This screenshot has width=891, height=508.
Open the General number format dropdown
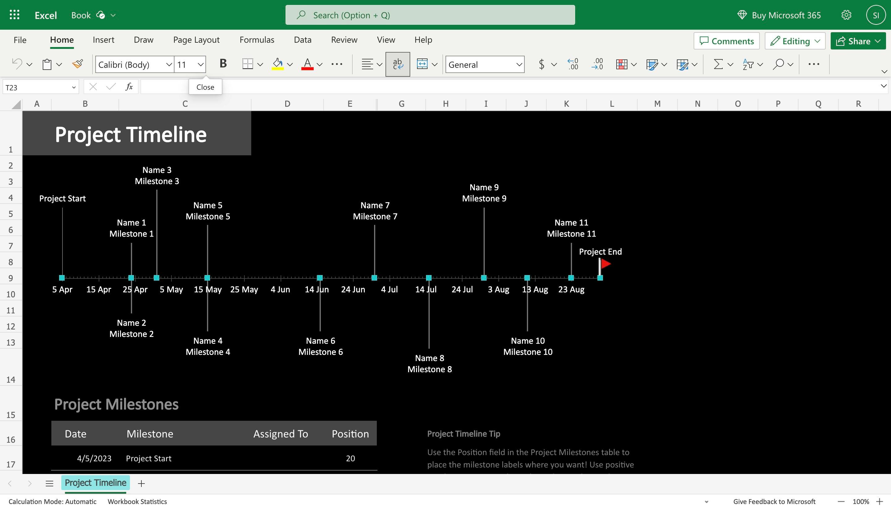pyautogui.click(x=519, y=65)
